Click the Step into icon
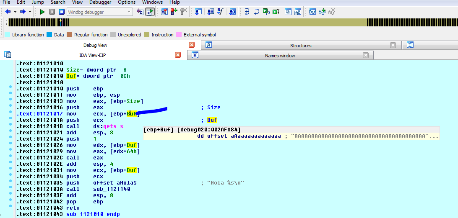 tap(247, 12)
